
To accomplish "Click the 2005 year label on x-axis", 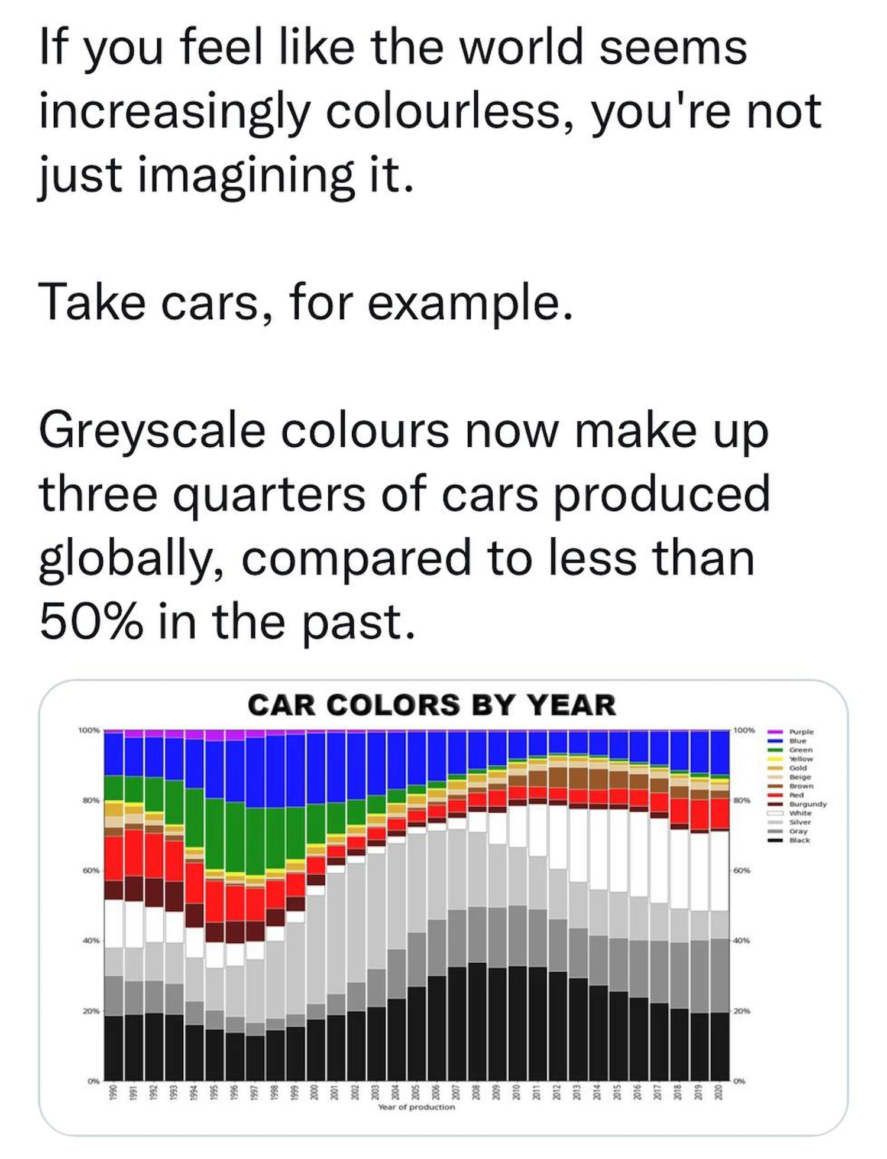I will pyautogui.click(x=417, y=1091).
